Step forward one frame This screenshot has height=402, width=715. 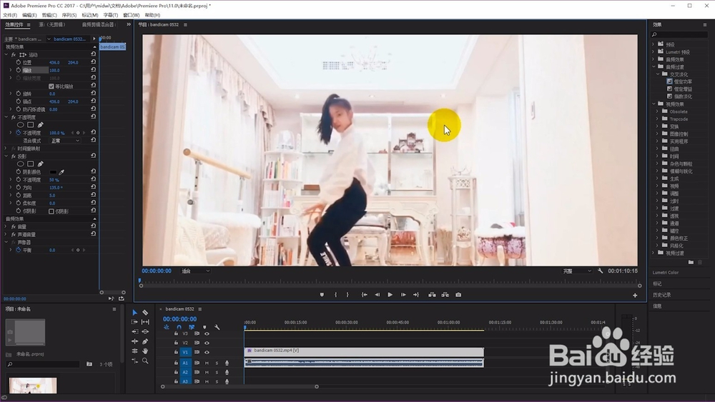[403, 295]
